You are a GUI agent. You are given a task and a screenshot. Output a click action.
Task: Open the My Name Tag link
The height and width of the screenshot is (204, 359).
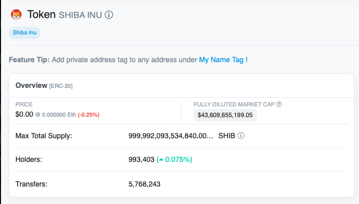(x=223, y=60)
